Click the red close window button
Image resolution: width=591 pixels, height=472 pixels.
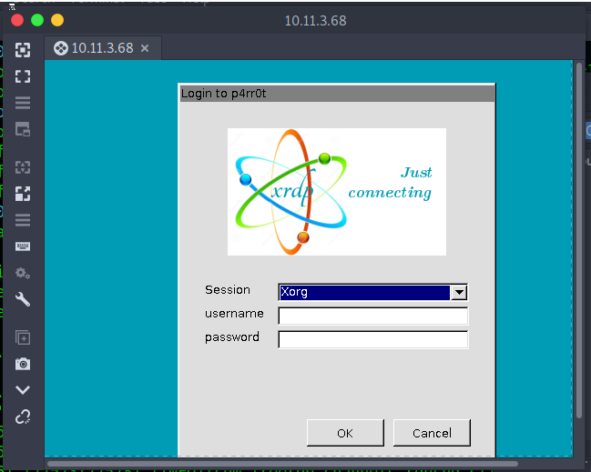tap(17, 20)
